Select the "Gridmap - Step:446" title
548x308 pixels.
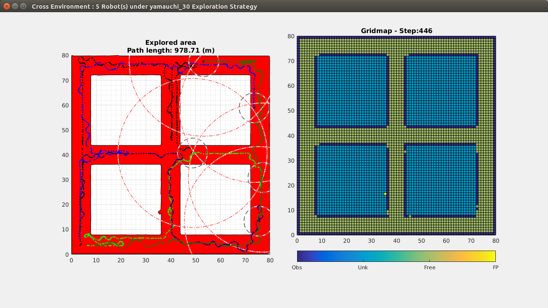click(396, 31)
